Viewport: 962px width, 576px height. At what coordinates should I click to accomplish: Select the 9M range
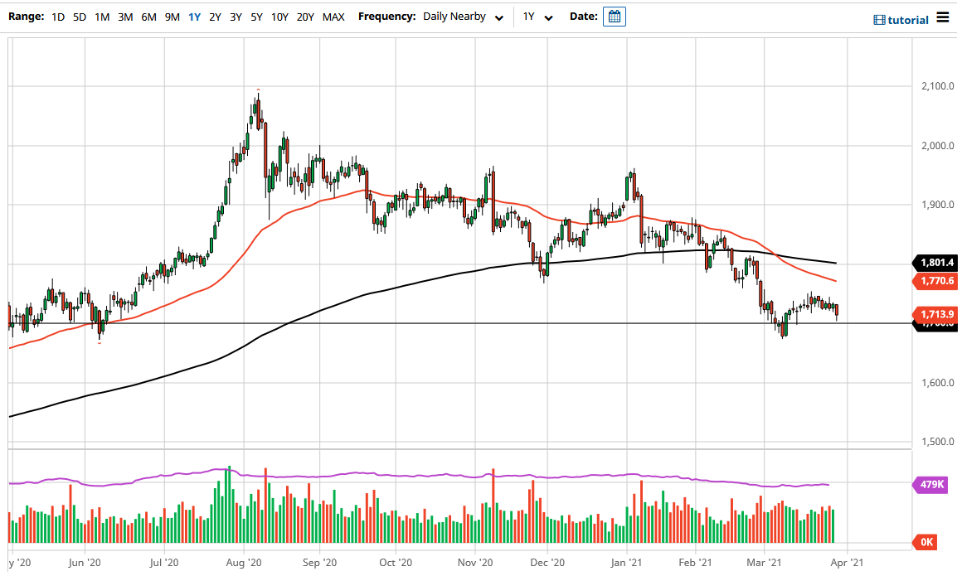(x=172, y=17)
